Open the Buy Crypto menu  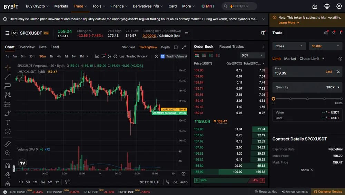coord(37,6)
